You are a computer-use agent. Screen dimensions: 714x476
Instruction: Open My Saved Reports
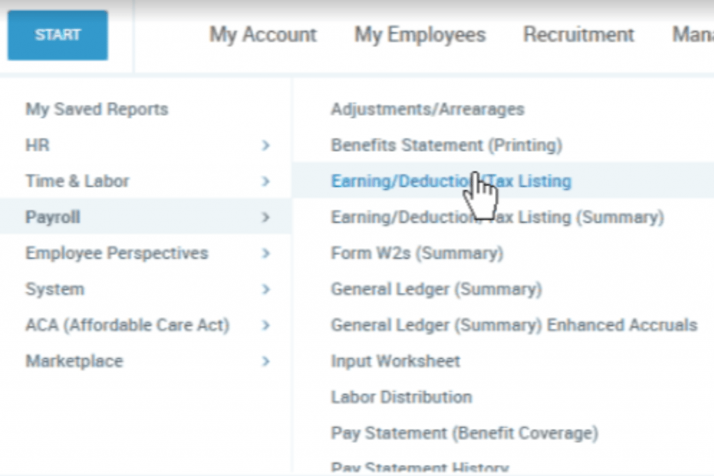tap(96, 109)
